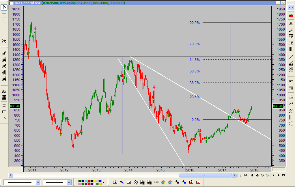295x187 pixels.
Task: Step chart back with left triangle
Action: click(x=274, y=175)
